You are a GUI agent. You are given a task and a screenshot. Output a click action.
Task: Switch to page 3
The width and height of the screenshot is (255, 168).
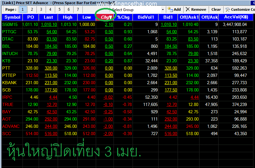click(x=41, y=9)
